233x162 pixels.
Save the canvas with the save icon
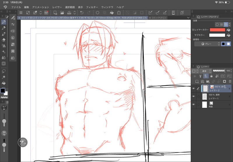69,13
